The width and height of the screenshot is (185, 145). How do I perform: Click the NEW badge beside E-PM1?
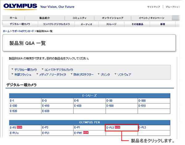[x=86, y=133]
